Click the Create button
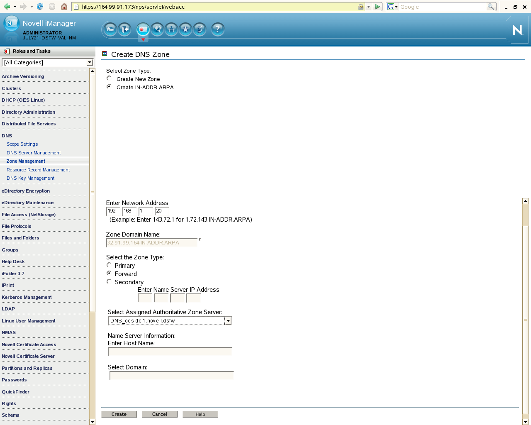 119,414
